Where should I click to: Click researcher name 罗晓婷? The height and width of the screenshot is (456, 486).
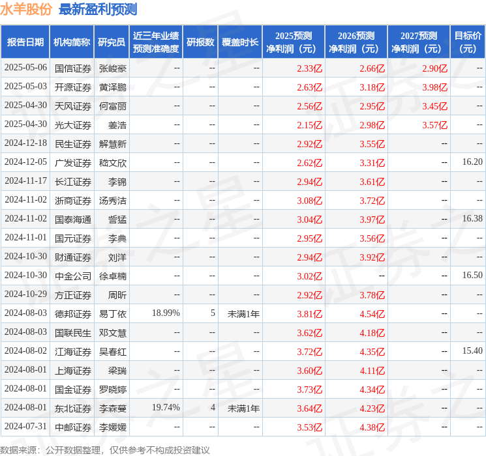coord(113,390)
